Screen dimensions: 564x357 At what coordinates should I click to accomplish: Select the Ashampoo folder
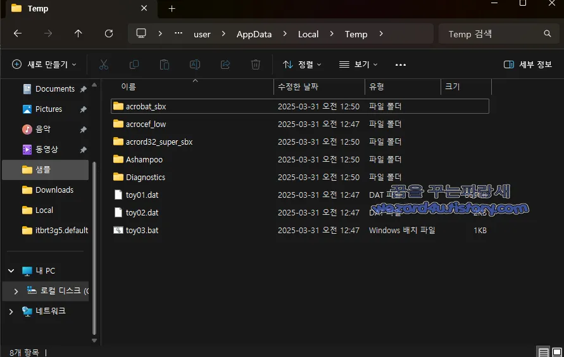tap(300, 159)
